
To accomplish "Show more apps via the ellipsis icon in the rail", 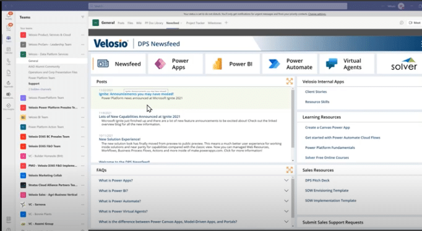I will pos(9,118).
